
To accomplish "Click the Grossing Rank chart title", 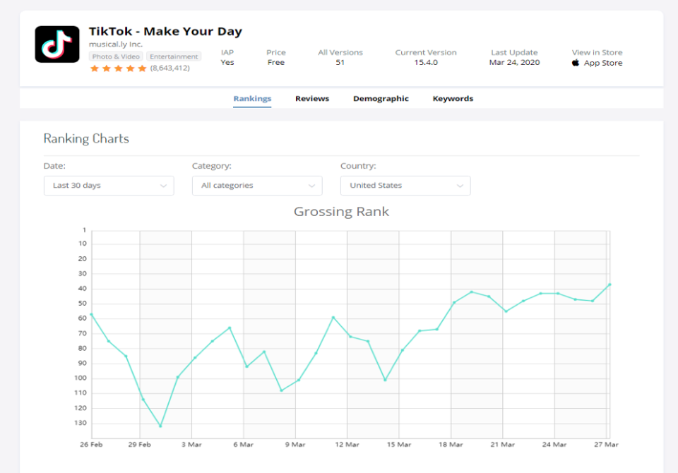I will pyautogui.click(x=341, y=211).
